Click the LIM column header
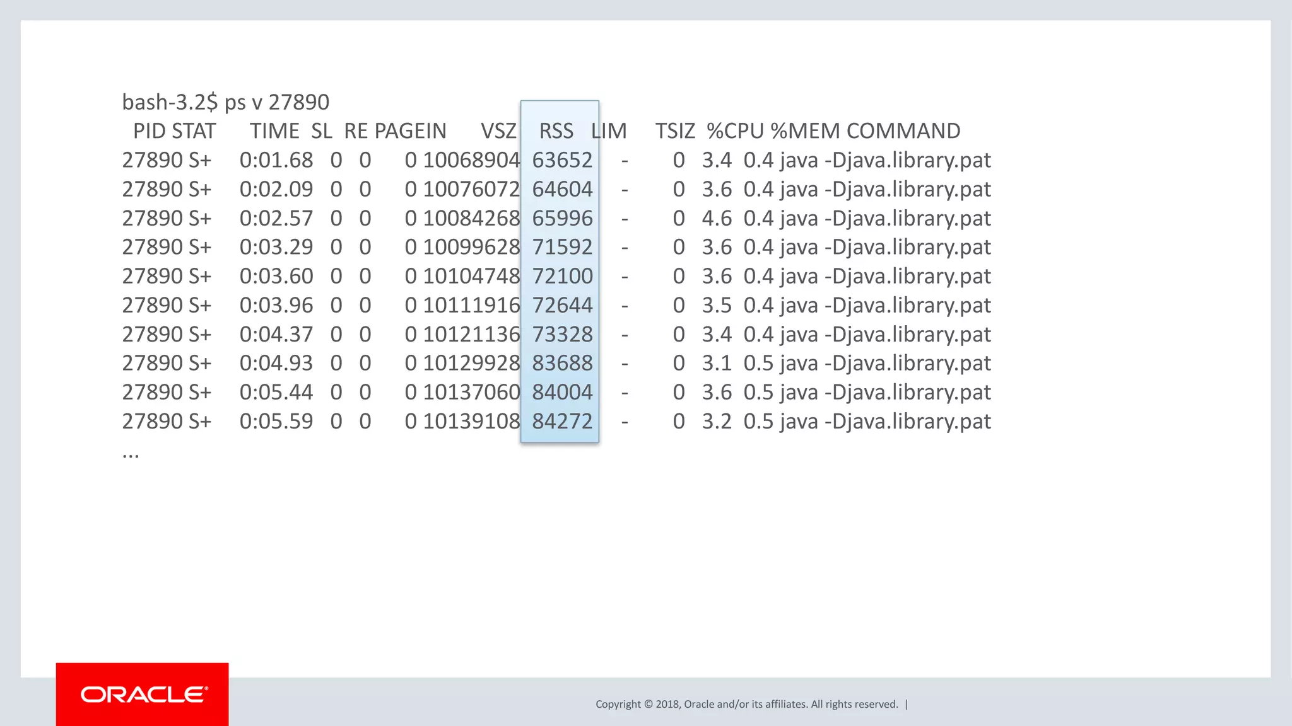1292x726 pixels. pos(609,131)
